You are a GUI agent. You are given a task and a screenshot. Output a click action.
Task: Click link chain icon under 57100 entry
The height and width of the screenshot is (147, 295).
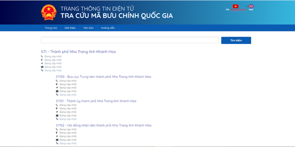[x=57, y=95]
